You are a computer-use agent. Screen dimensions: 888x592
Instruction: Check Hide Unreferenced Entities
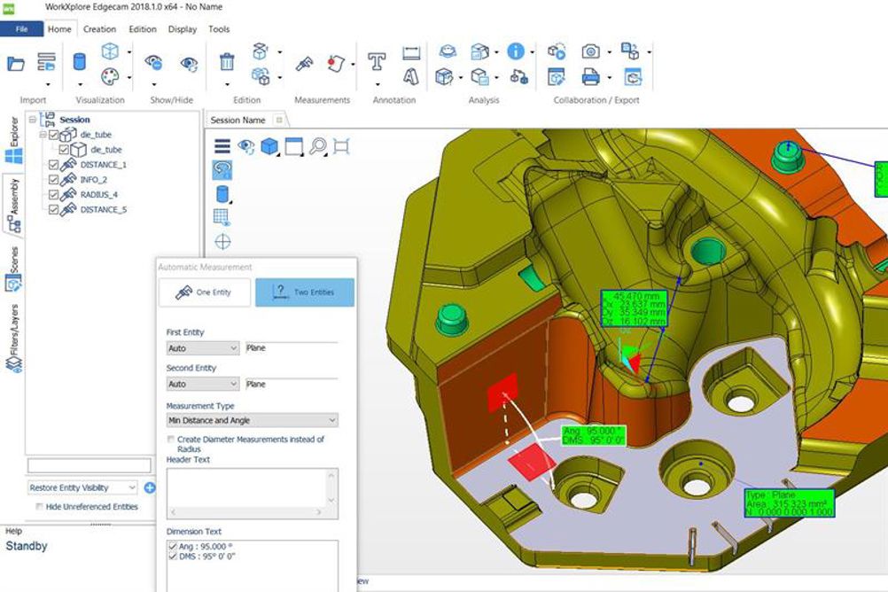(39, 506)
